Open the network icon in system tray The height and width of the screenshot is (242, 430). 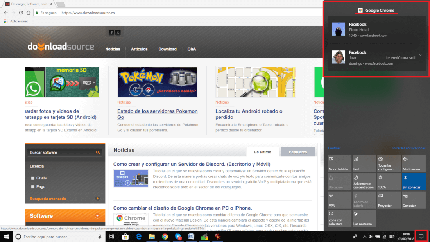385,237
